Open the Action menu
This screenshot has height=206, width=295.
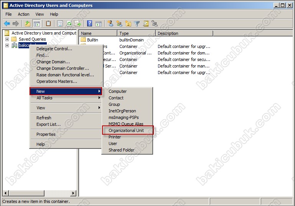[23, 14]
